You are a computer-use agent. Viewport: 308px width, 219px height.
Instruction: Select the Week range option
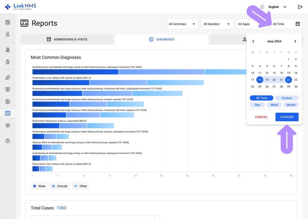pyautogui.click(x=274, y=105)
